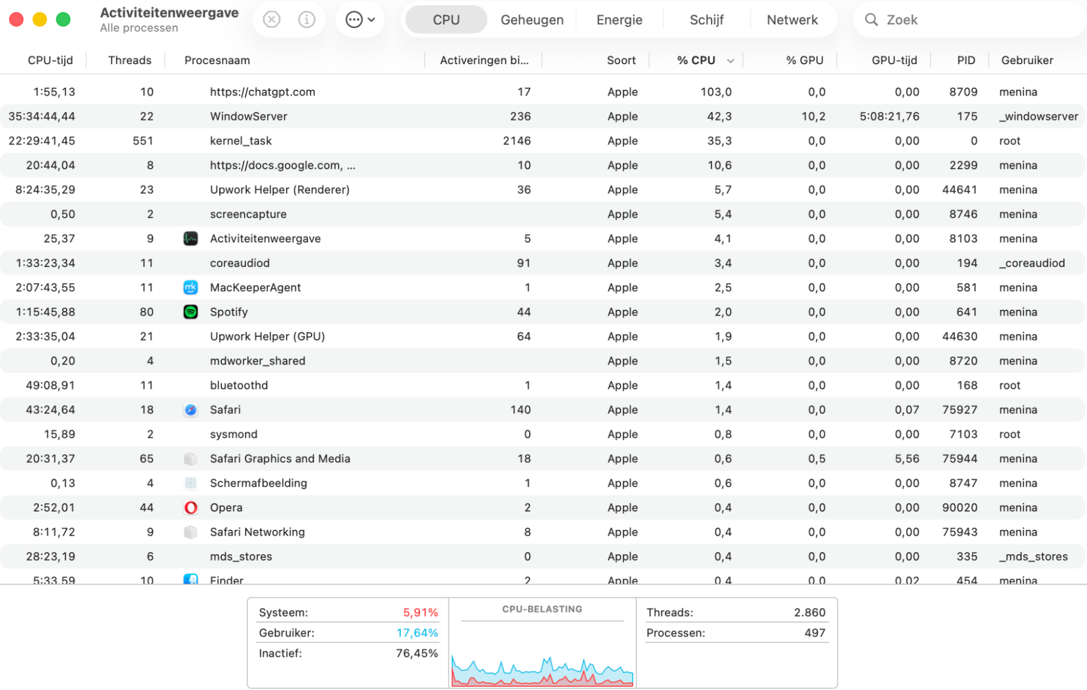Sort by the Threads column header
Viewport: 1087px width, 690px height.
tap(129, 60)
